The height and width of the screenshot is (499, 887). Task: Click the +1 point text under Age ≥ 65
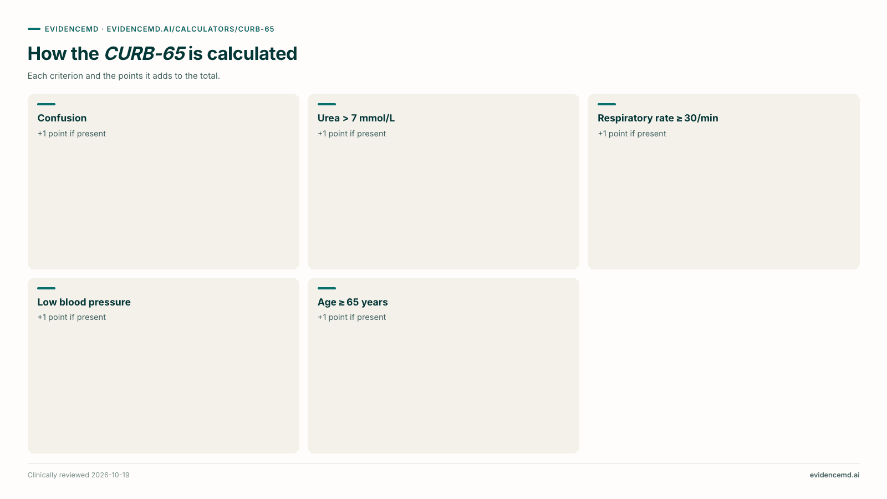click(352, 317)
